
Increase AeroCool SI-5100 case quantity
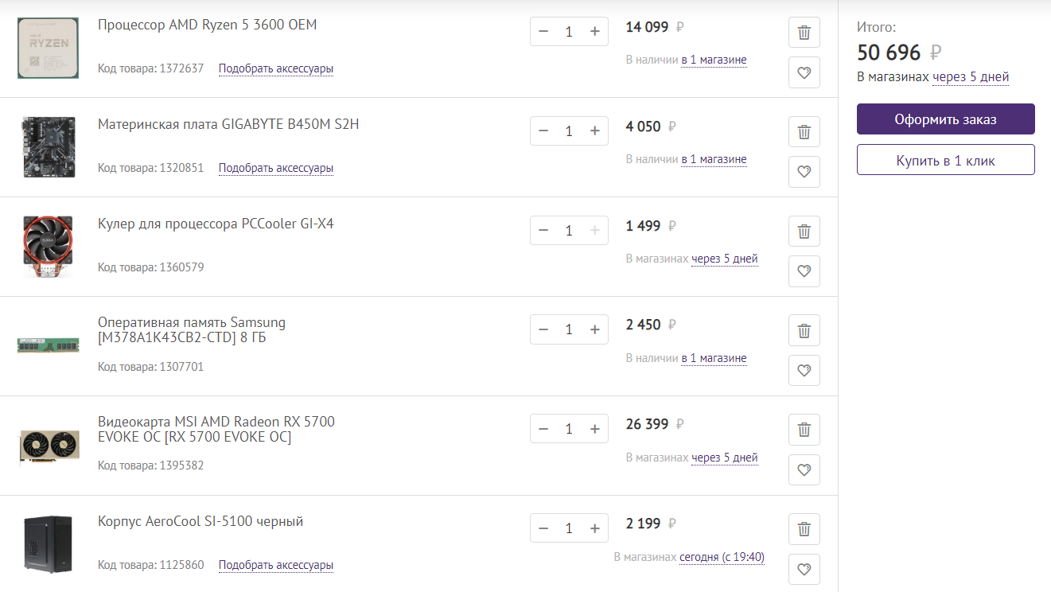coord(594,528)
